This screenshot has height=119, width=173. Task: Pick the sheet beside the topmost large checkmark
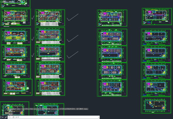(x=50, y=18)
